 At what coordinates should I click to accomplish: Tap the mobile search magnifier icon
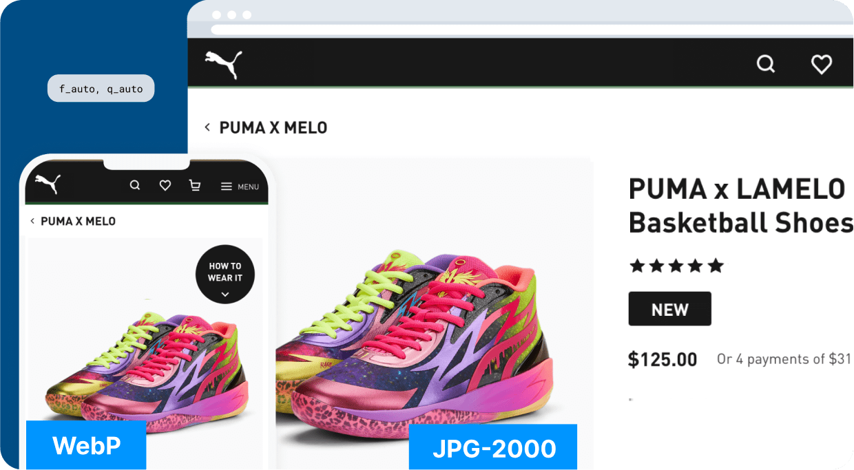pos(135,185)
